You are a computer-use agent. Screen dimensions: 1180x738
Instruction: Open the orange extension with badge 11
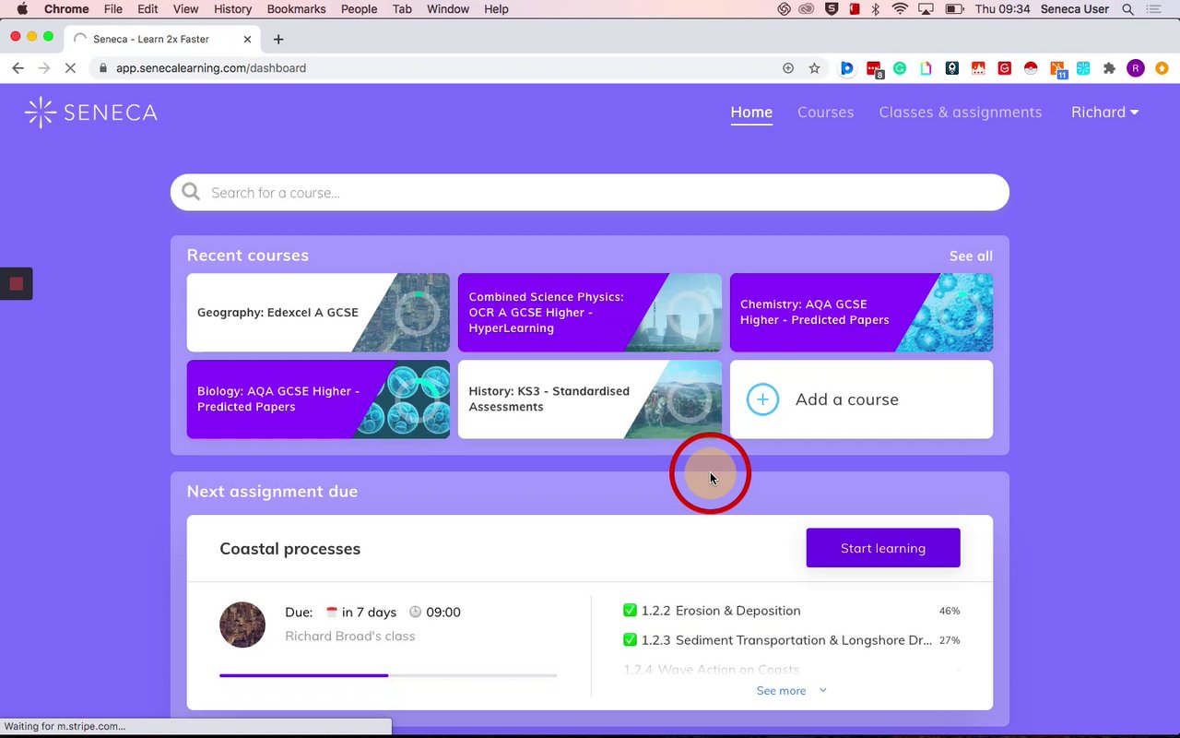1057,68
